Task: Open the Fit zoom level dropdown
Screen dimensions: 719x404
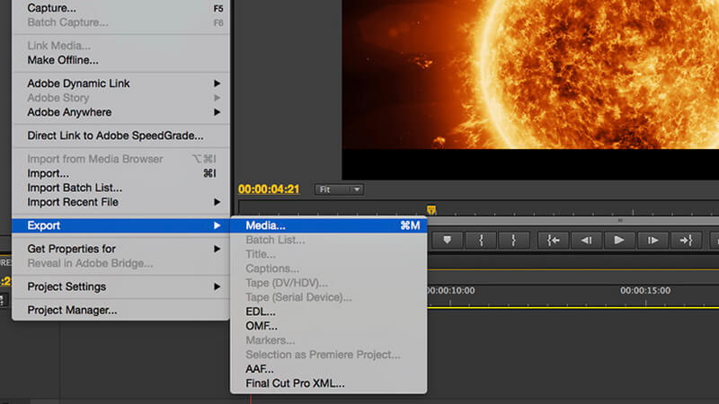Action: click(339, 189)
